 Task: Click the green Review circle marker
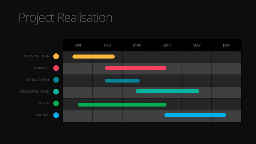click(56, 103)
